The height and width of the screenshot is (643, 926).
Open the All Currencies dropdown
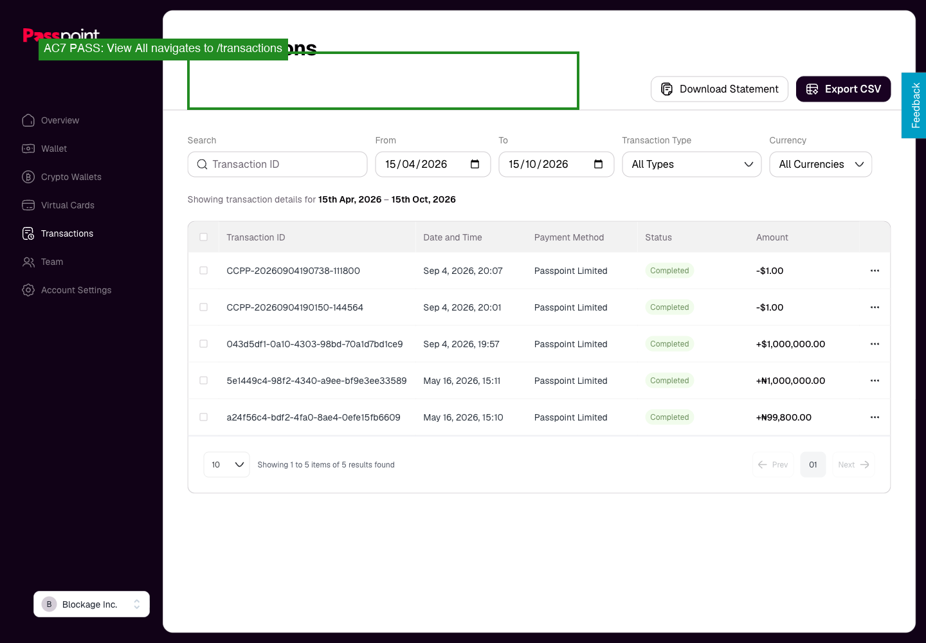[821, 164]
